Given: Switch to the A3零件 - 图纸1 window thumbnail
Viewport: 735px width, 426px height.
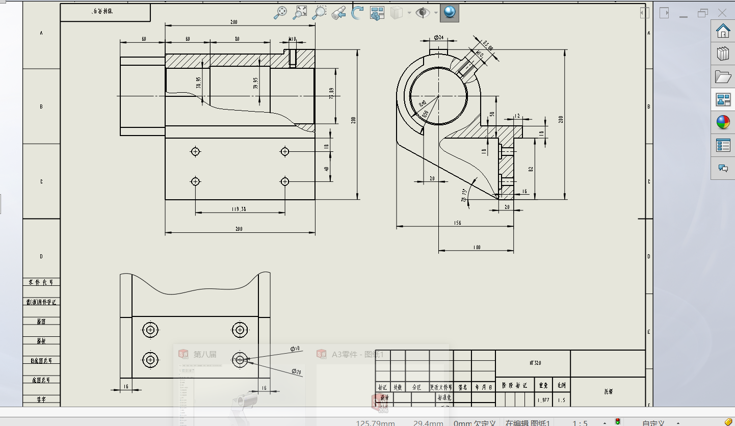Looking at the screenshot, I should click(380, 385).
